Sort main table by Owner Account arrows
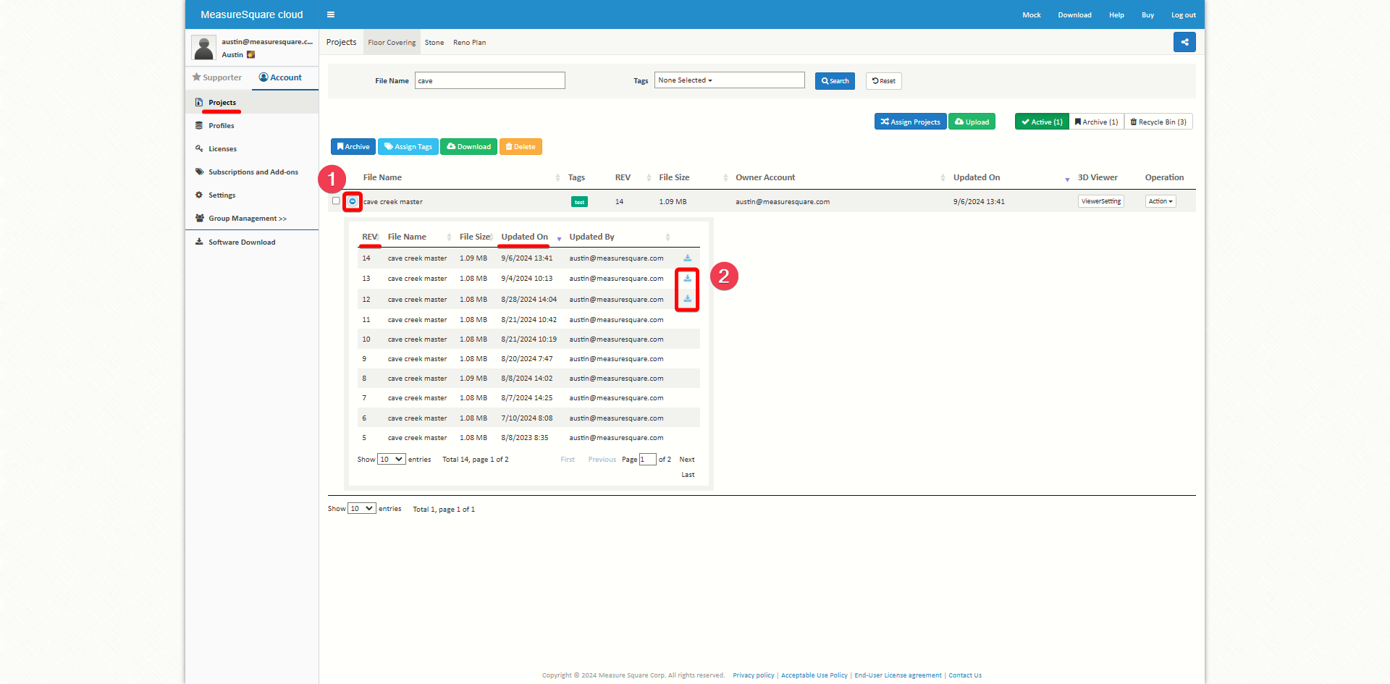The width and height of the screenshot is (1390, 684). (x=943, y=178)
